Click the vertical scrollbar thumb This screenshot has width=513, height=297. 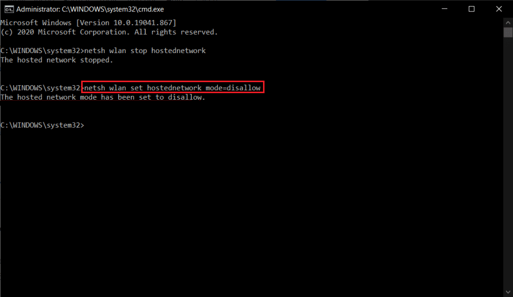click(x=508, y=33)
